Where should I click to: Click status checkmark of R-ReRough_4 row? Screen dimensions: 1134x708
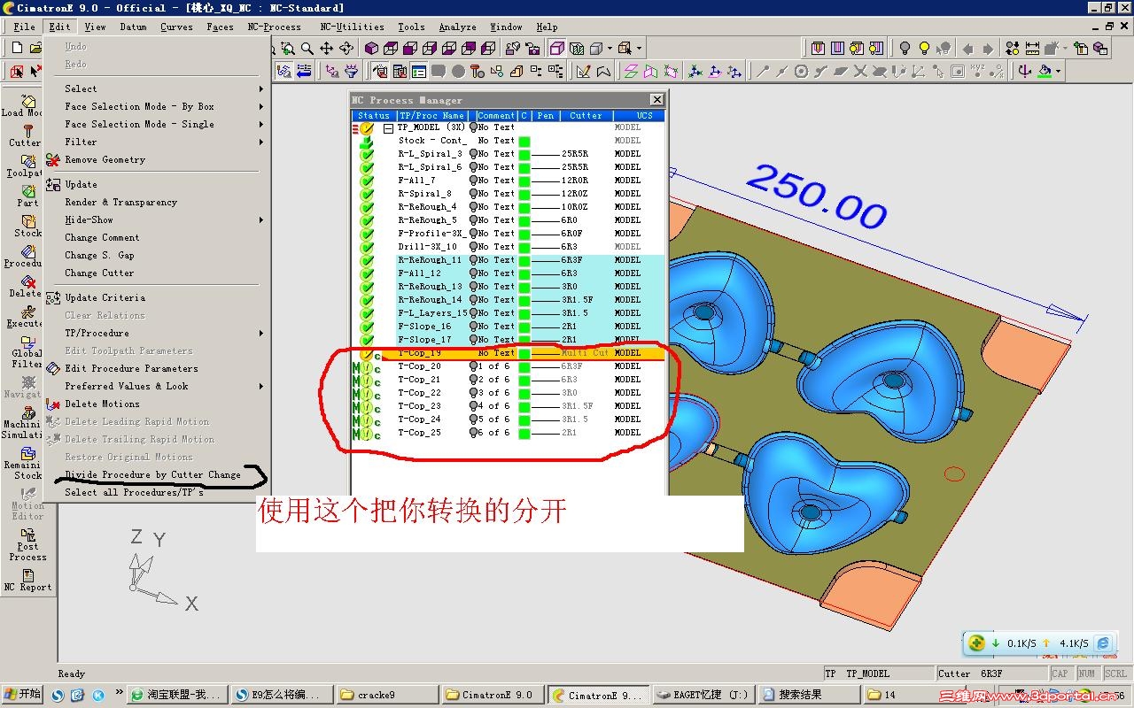coord(367,207)
